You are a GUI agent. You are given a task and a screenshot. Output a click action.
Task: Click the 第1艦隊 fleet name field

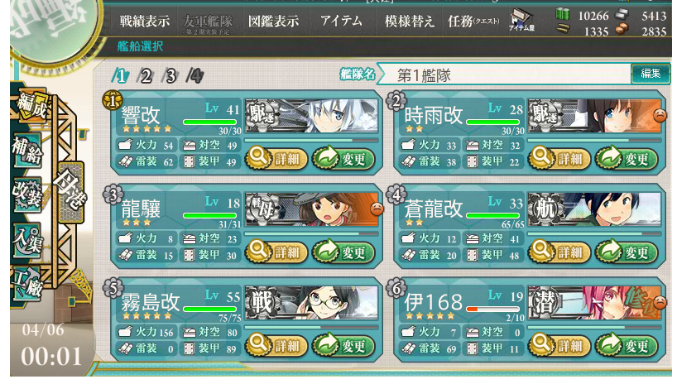[505, 75]
